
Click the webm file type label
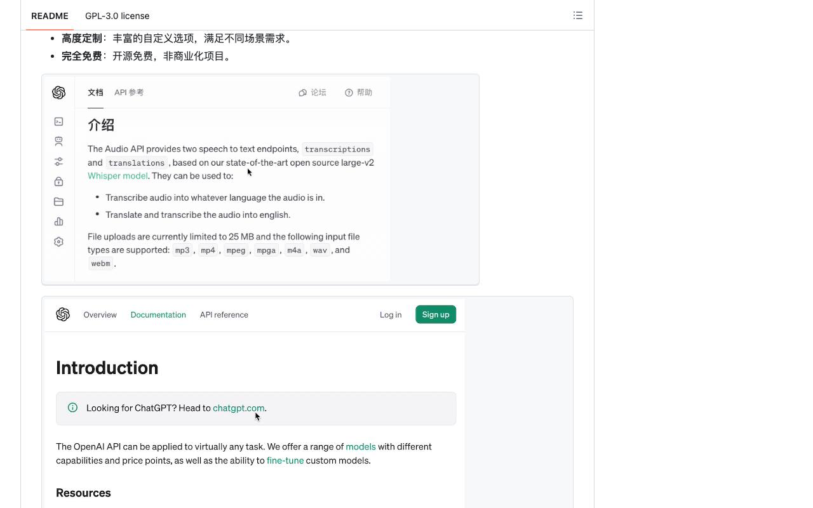coord(101,264)
